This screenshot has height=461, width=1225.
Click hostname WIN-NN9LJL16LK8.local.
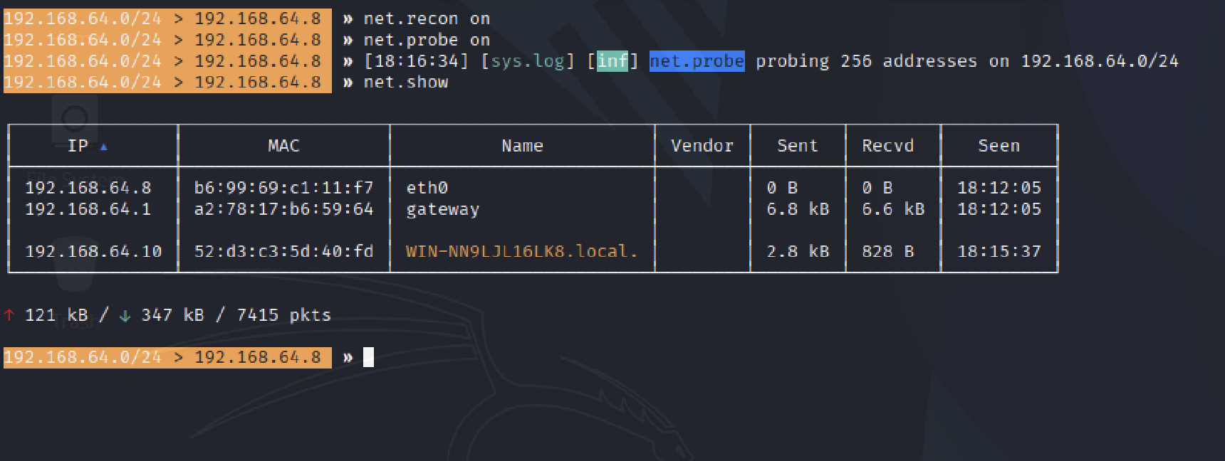click(x=522, y=252)
